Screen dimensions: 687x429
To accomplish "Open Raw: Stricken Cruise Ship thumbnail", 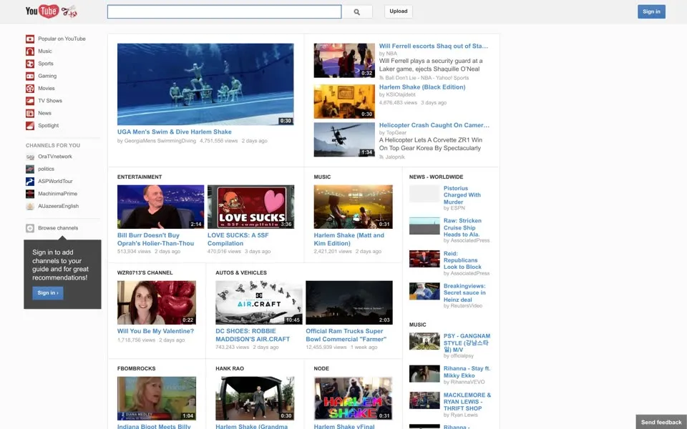I will 424,226.
